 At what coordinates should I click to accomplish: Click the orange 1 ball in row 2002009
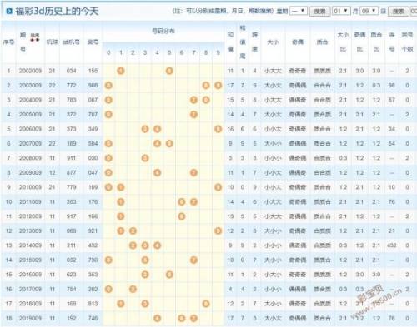click(x=121, y=71)
